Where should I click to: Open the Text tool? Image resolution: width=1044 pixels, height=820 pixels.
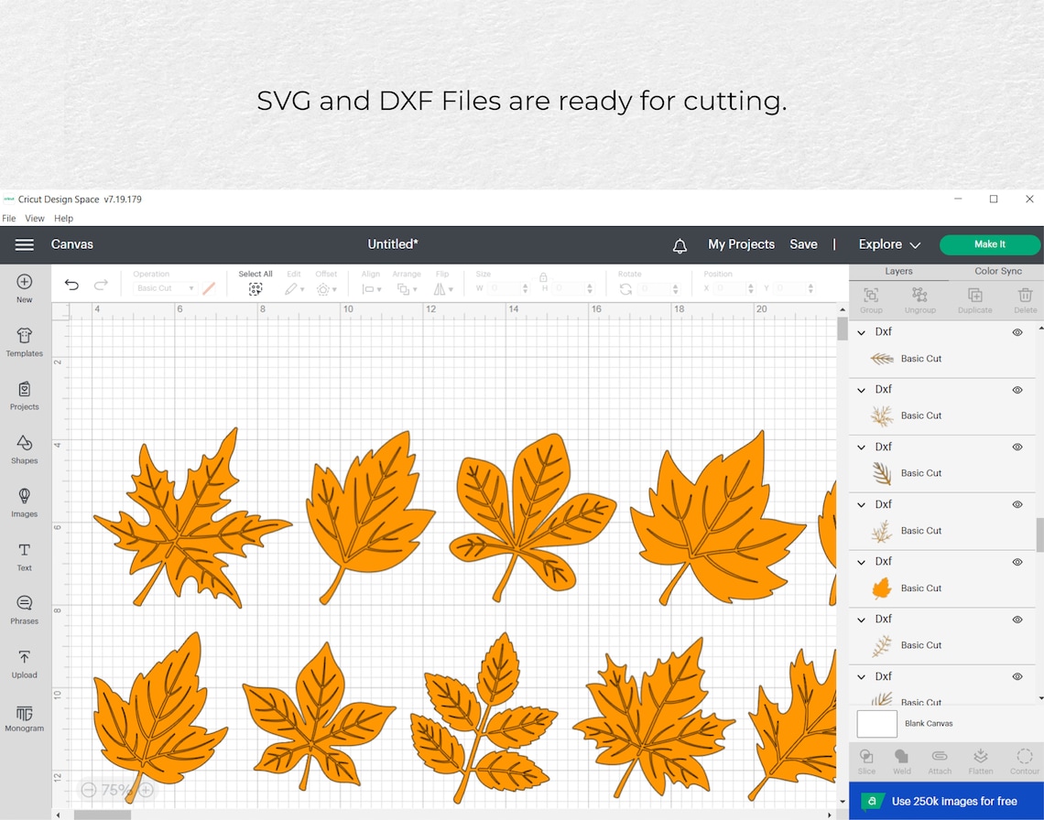[24, 557]
